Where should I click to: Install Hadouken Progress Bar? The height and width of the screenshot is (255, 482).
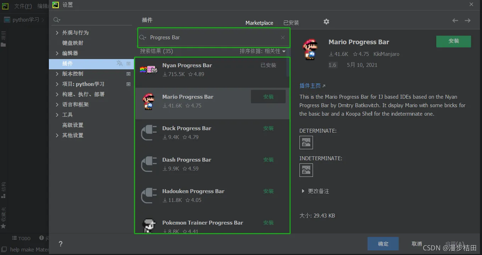[x=268, y=191]
